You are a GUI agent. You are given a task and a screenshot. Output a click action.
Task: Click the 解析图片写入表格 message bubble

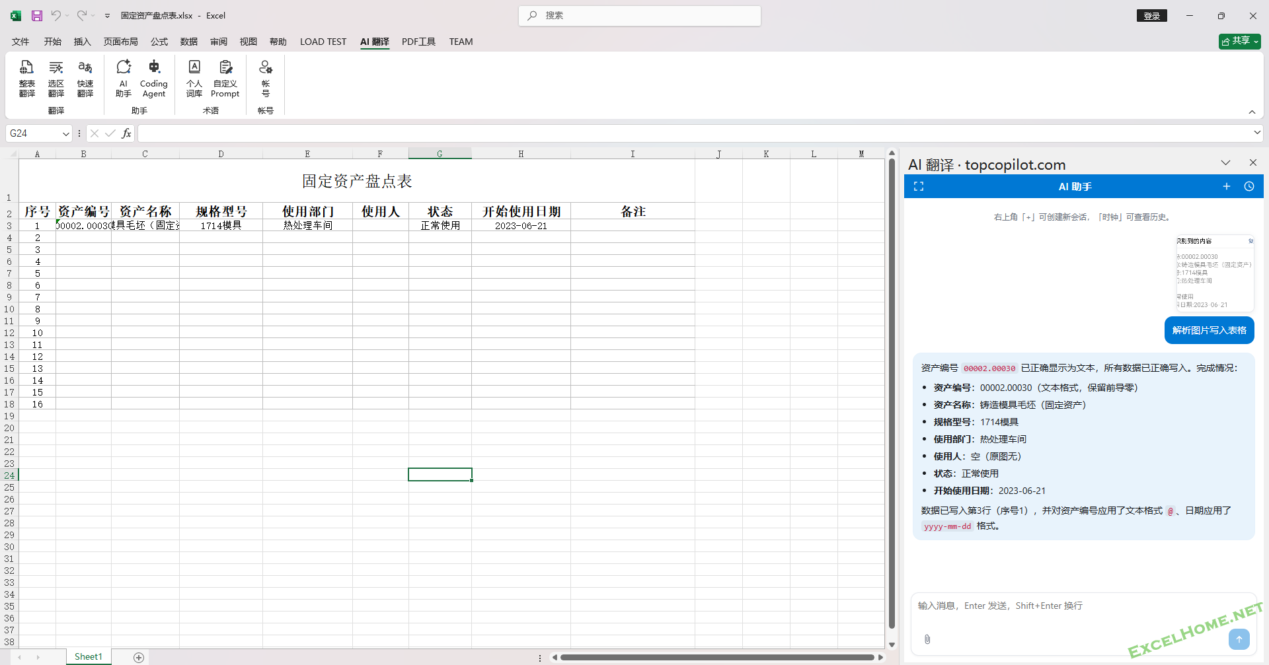pos(1210,330)
